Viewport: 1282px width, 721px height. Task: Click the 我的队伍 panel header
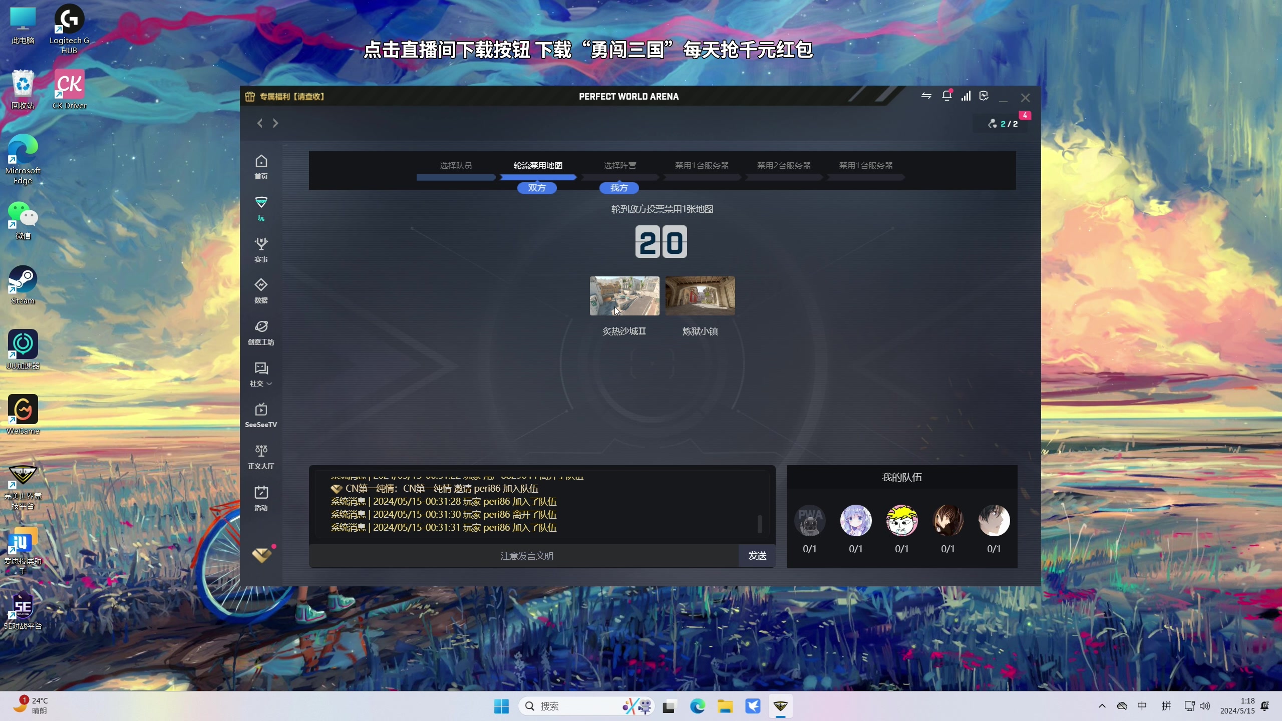click(x=902, y=477)
